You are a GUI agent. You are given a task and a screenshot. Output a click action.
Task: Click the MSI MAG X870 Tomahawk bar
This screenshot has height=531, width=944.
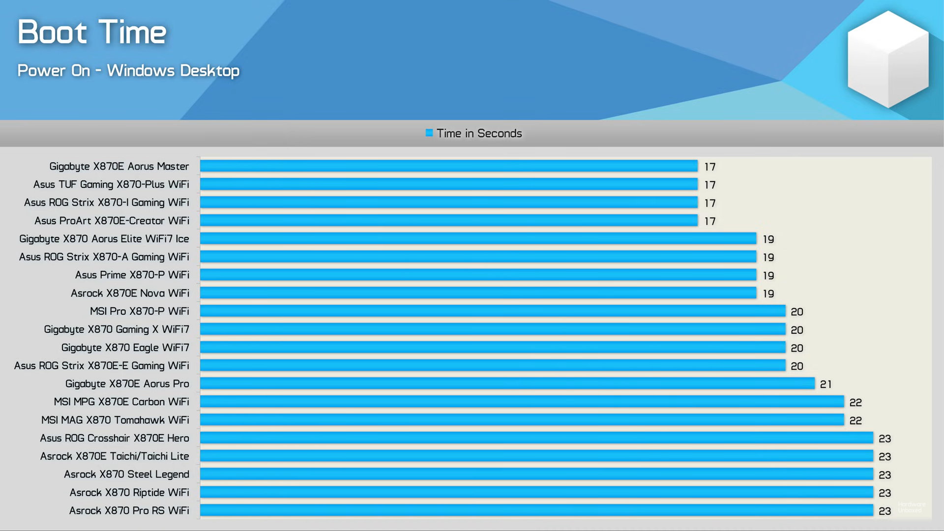click(522, 420)
